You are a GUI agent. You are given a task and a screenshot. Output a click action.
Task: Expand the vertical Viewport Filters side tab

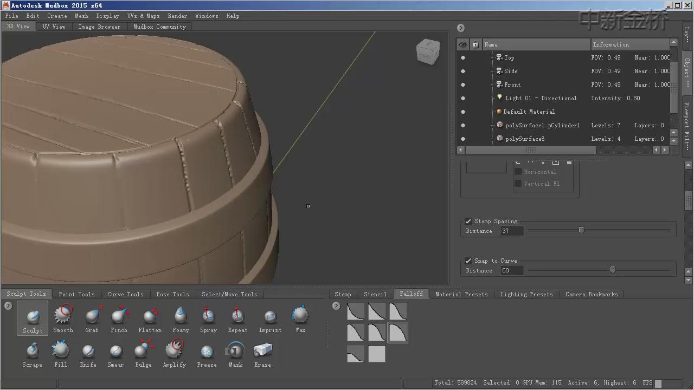(x=687, y=127)
